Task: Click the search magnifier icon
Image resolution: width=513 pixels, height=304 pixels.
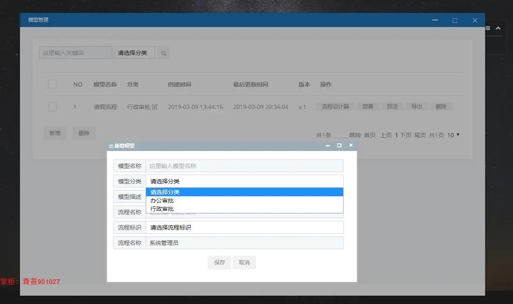Action: [x=164, y=53]
